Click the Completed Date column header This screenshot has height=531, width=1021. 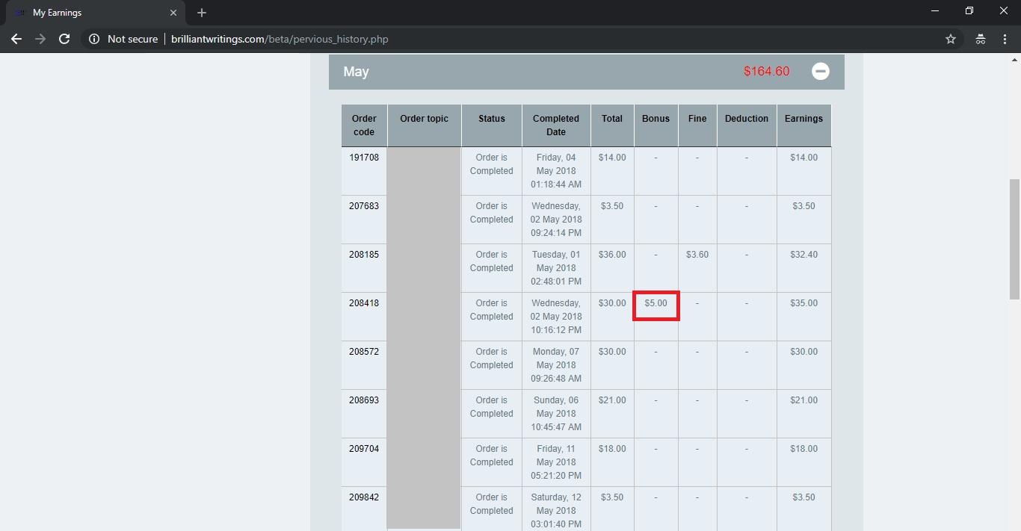[556, 125]
